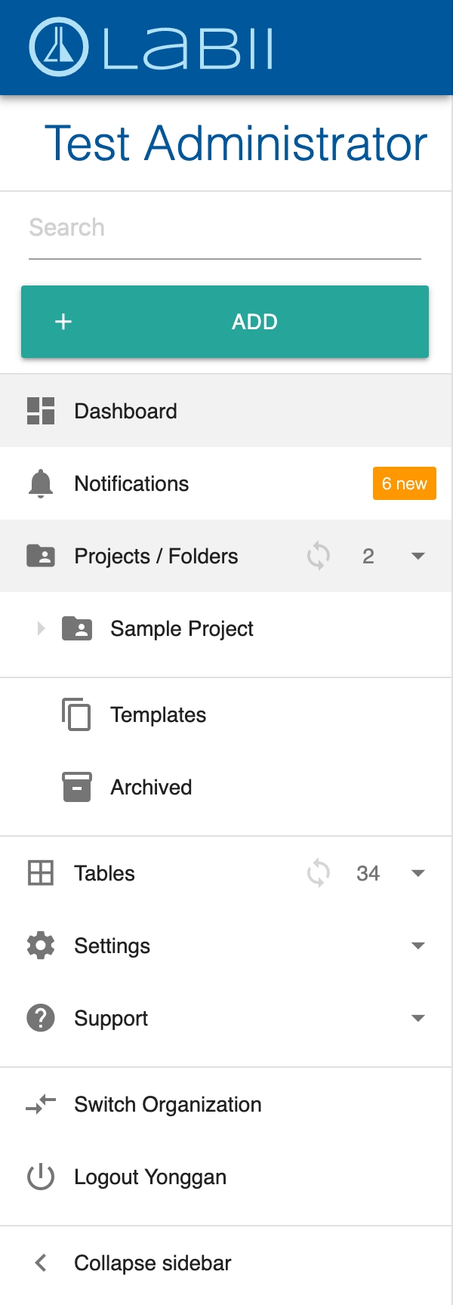Click the Templates copy icon
The image size is (453, 1305).
(76, 714)
